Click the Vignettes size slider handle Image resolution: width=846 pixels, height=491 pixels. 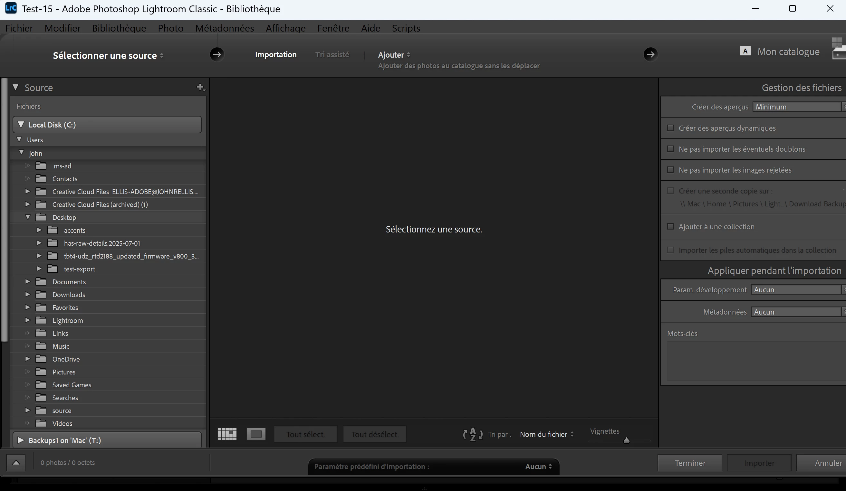pyautogui.click(x=626, y=441)
